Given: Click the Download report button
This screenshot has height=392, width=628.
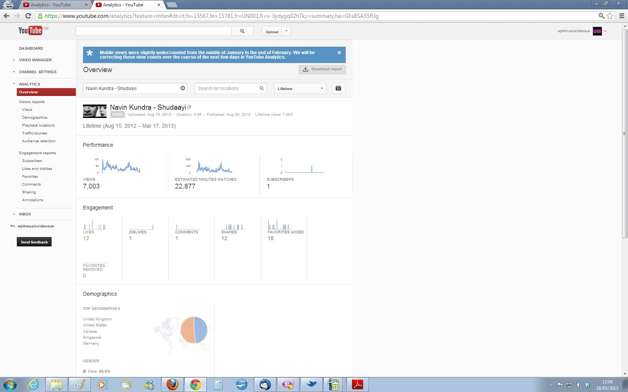Looking at the screenshot, I should 322,69.
